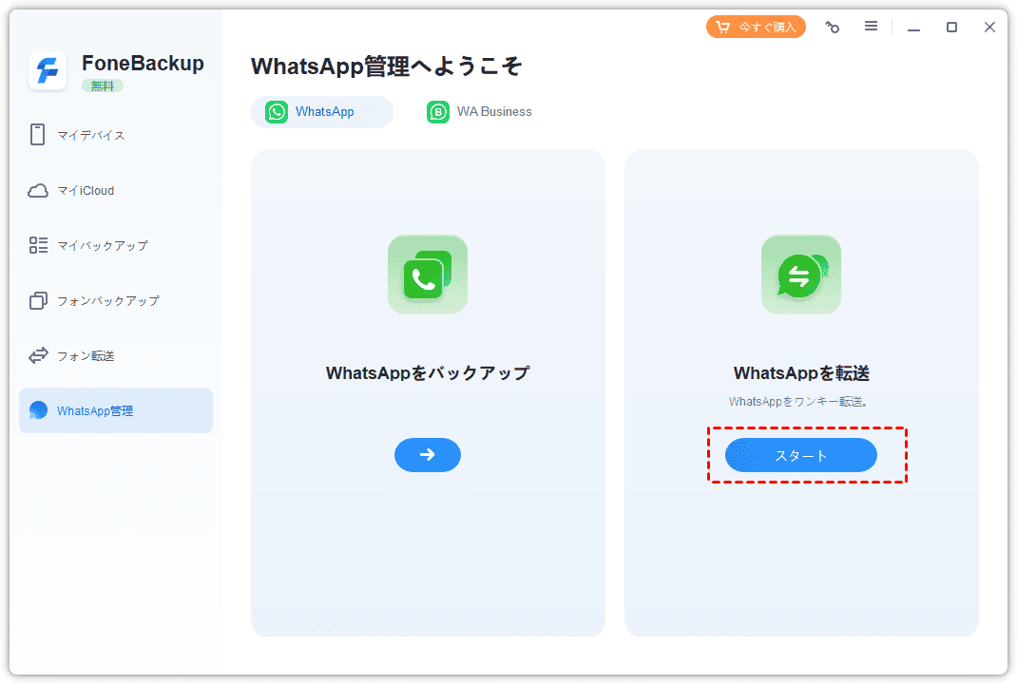Switch to the WA Business tab

coord(479,111)
